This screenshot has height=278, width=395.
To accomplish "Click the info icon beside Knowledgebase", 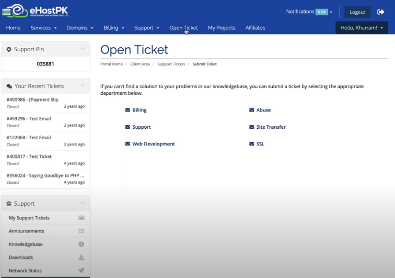I will [81, 244].
